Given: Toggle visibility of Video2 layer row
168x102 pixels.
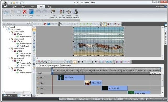Looking at the screenshot, I should click(x=38, y=78).
